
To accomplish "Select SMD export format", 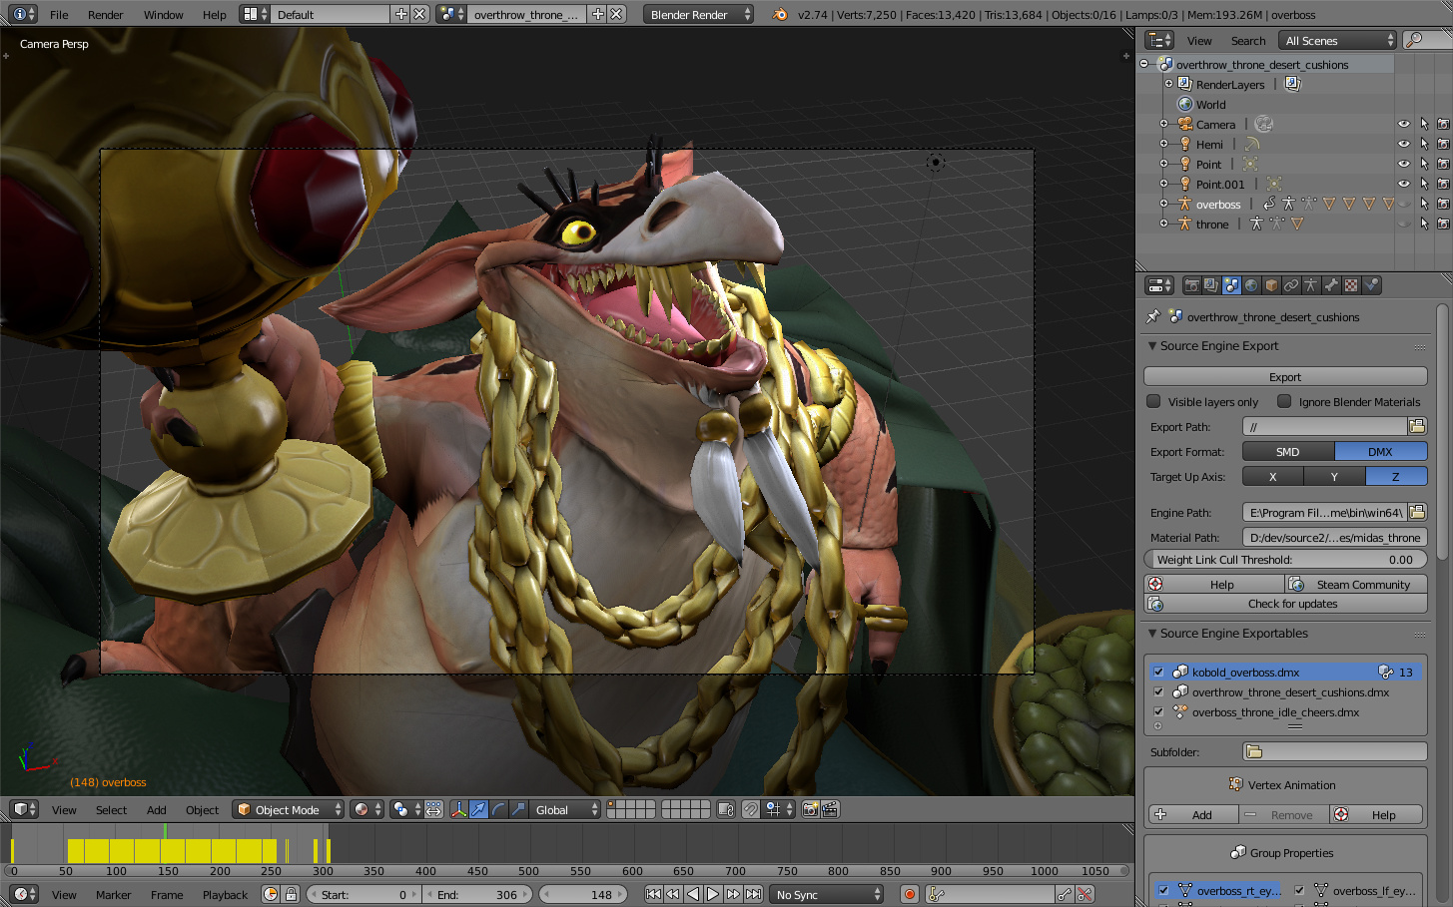I will tap(1288, 451).
